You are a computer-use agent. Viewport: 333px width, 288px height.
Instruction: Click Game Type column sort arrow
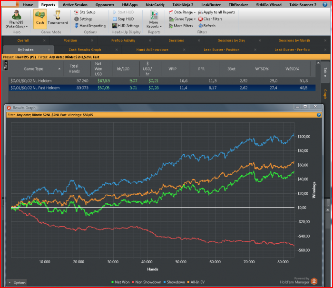[59, 69]
